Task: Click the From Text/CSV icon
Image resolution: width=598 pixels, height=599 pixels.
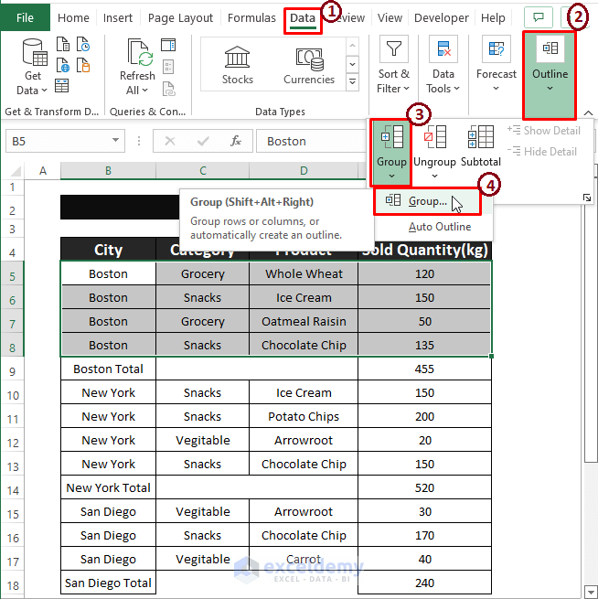Action: [x=63, y=44]
